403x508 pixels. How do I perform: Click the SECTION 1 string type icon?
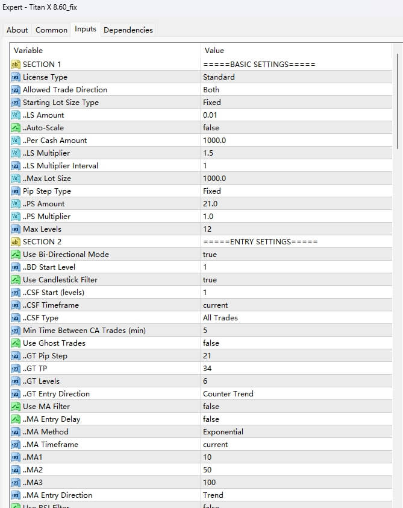[x=15, y=64]
